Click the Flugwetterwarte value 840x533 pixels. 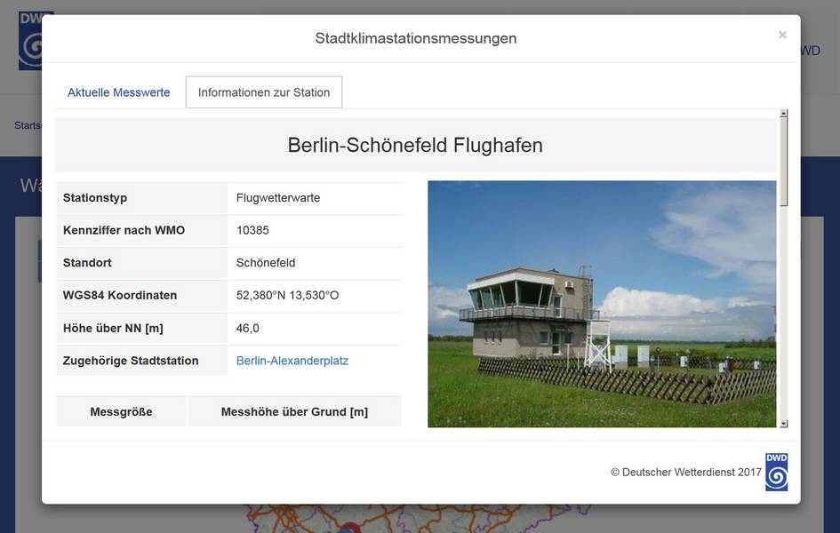278,197
